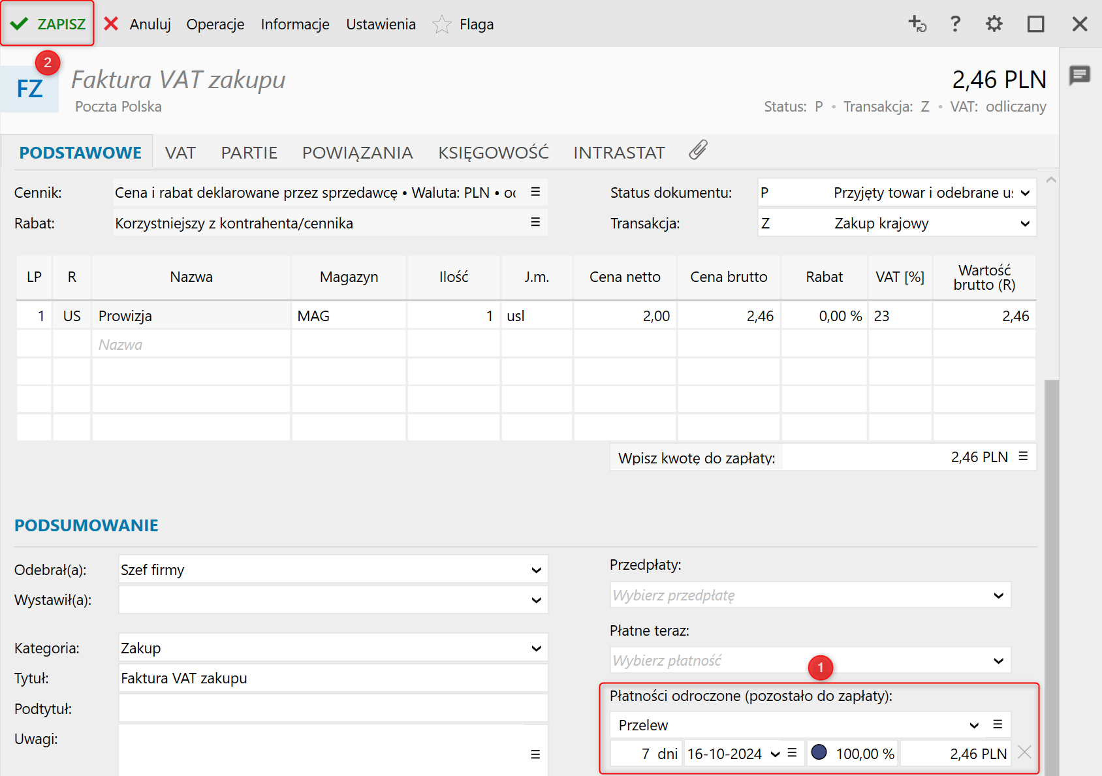Click the add-with-refresh plus icon
Screen dimensions: 1102x776
(917, 24)
